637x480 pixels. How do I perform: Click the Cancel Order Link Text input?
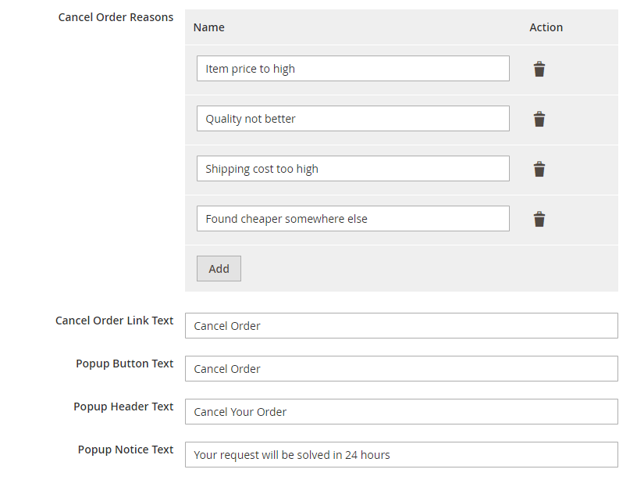[401, 326]
